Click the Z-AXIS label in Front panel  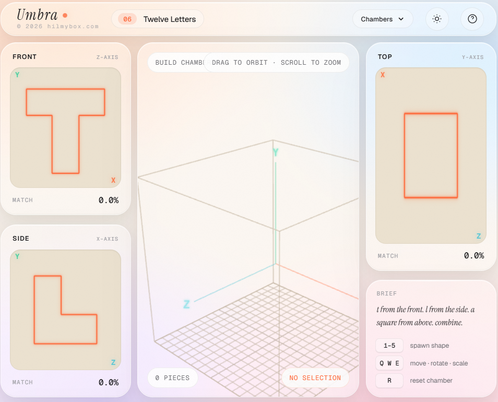(x=108, y=57)
